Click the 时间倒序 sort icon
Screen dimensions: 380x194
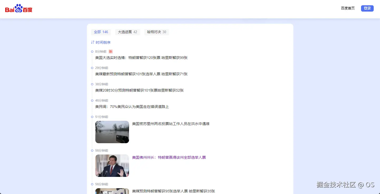92,42
